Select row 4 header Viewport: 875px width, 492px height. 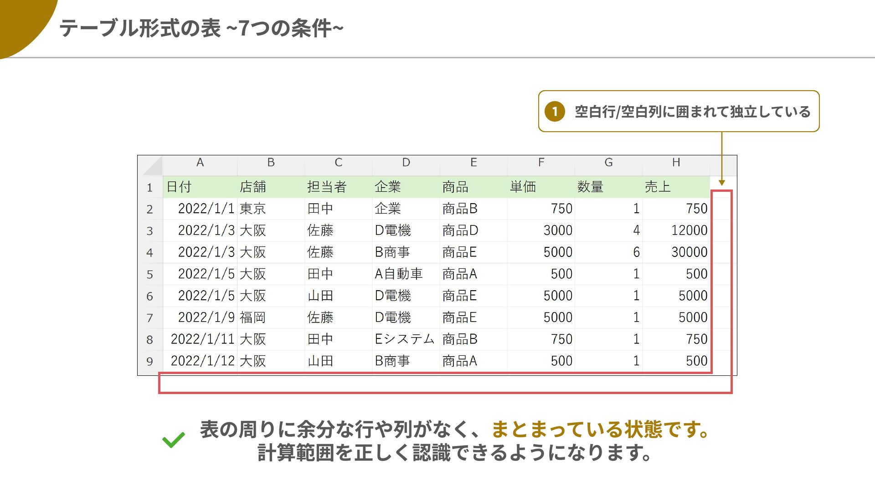[x=150, y=252]
